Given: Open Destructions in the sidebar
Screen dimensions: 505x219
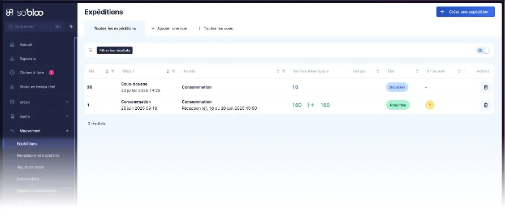Looking at the screenshot, I should click(x=28, y=179).
